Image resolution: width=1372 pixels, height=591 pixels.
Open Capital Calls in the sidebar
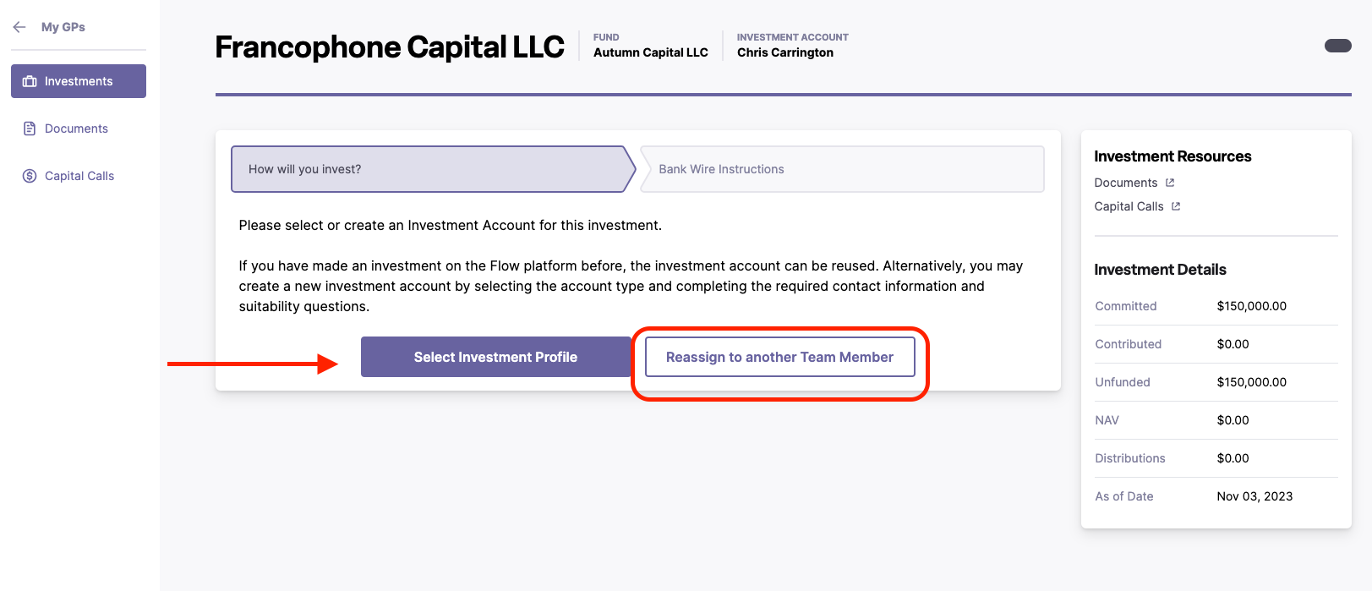point(79,176)
